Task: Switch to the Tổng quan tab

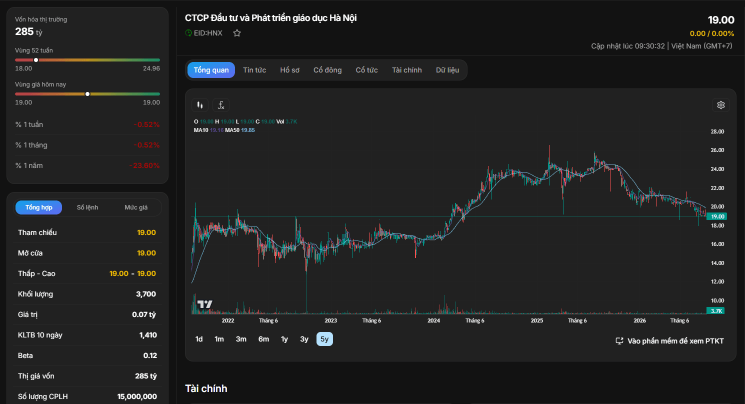Action: (211, 70)
